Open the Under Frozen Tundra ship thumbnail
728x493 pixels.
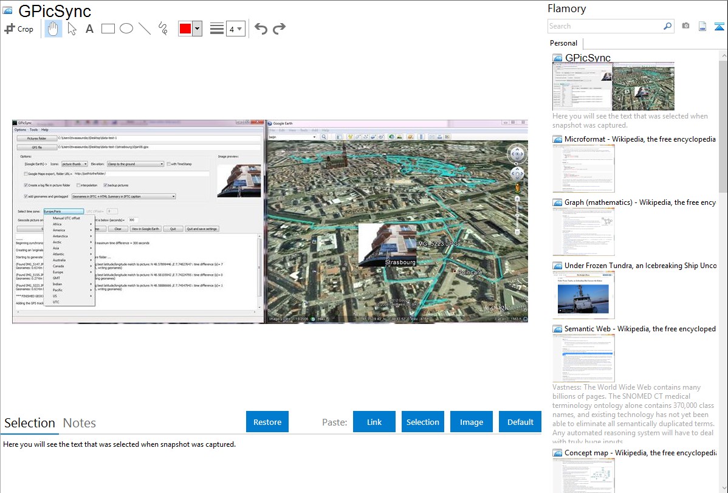(x=583, y=295)
